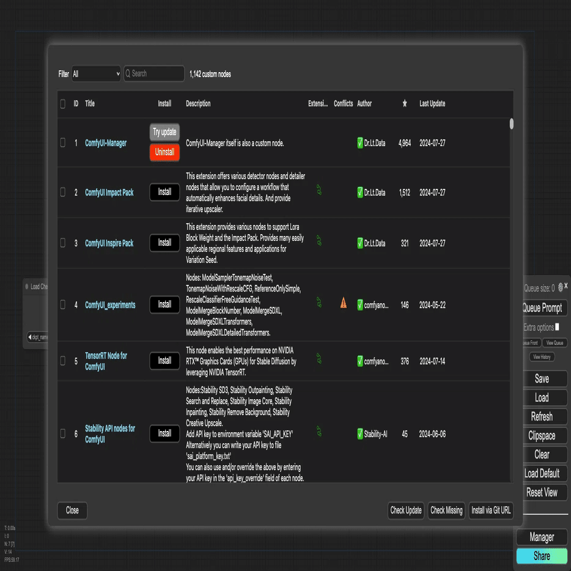Open the TensorRT Node for ComfyUI link

pyautogui.click(x=106, y=361)
